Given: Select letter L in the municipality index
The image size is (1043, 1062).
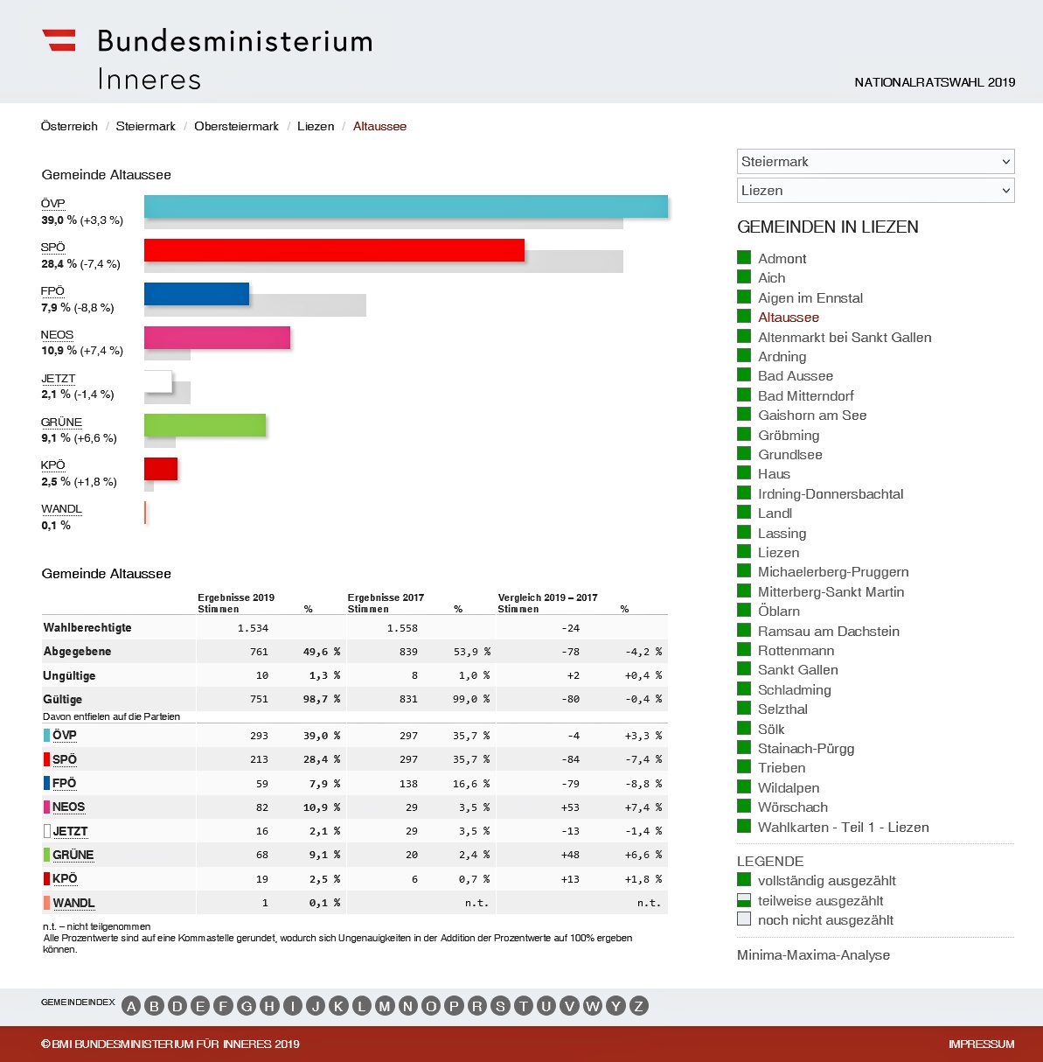Looking at the screenshot, I should pos(362,1006).
